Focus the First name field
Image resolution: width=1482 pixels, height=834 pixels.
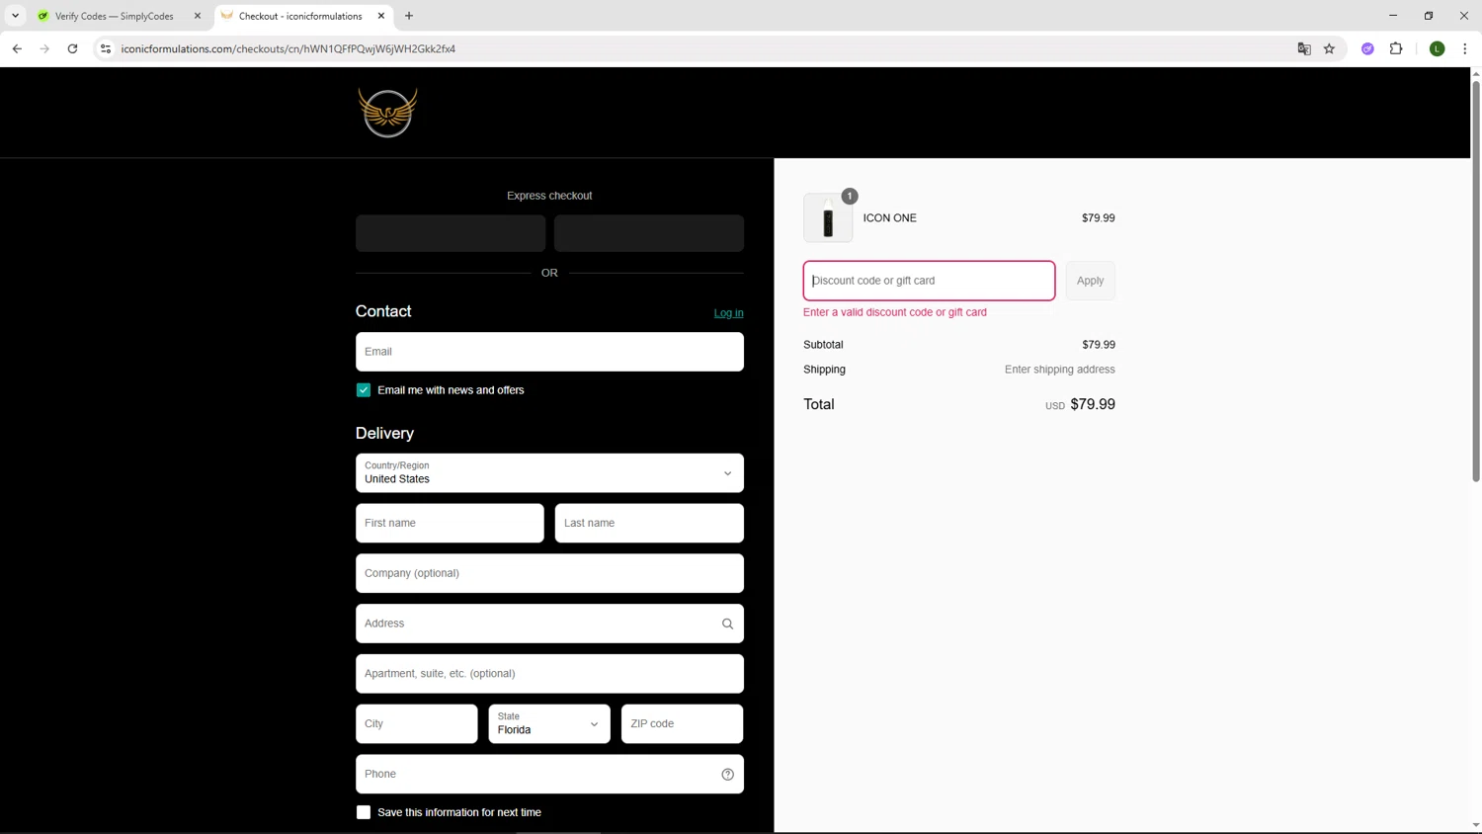(450, 524)
